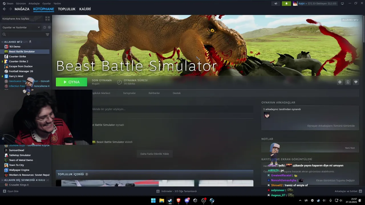Open the Görünüm menu
Screen dimensions: 365x205
point(21,3)
